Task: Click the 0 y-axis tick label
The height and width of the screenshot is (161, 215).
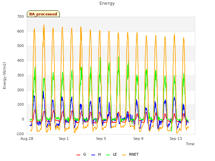Action: pos(23,119)
